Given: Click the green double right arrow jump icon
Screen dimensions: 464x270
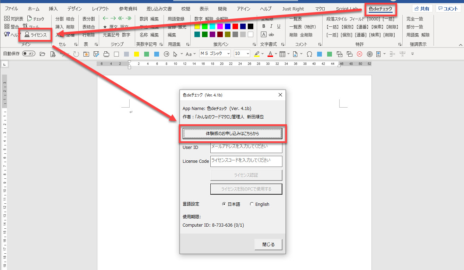Looking at the screenshot, I should coord(129,18).
